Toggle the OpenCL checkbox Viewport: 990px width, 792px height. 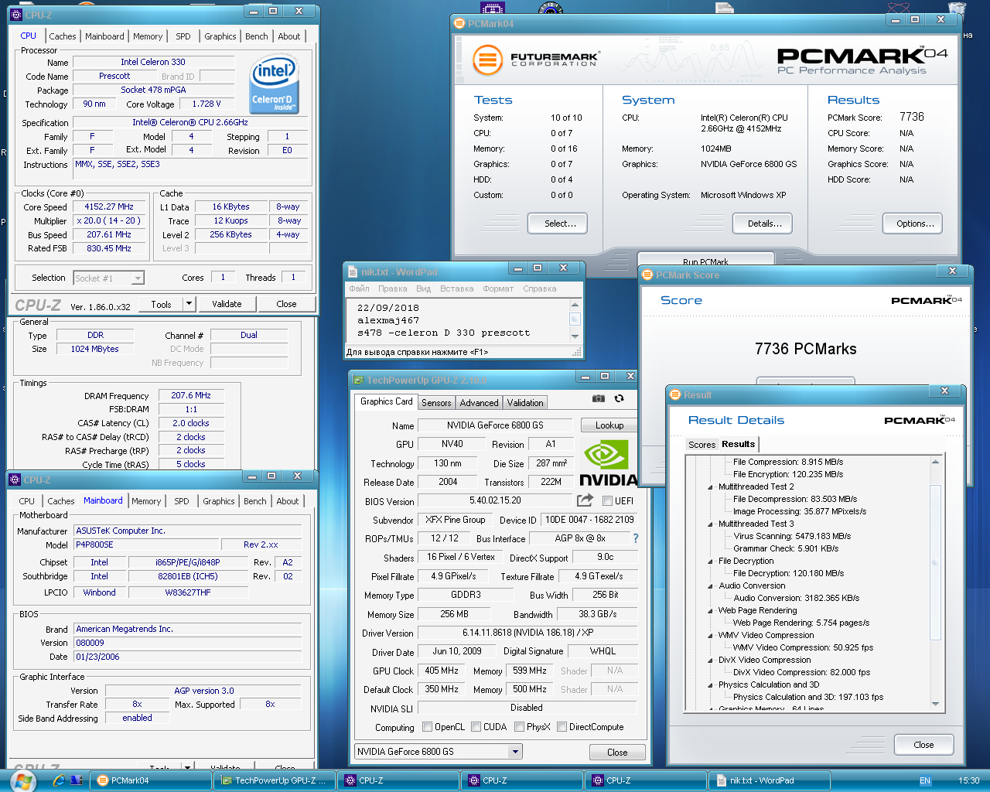[428, 726]
